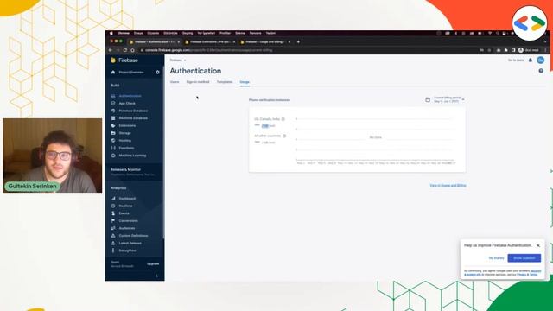Viewport: 553px width, 311px height.
Task: Switch to the Sign-in method tab
Action: pos(198,82)
